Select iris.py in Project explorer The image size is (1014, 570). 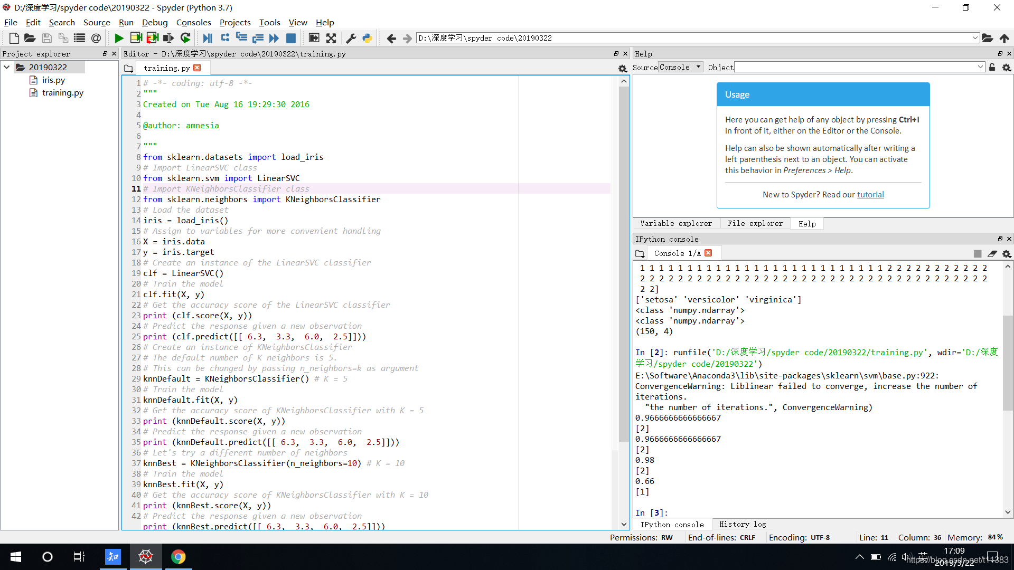[x=53, y=80]
